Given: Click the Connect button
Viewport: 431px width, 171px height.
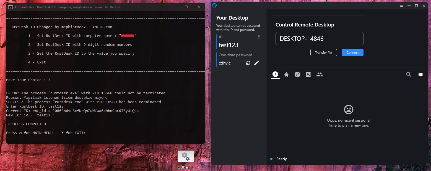Looking at the screenshot, I should (352, 52).
